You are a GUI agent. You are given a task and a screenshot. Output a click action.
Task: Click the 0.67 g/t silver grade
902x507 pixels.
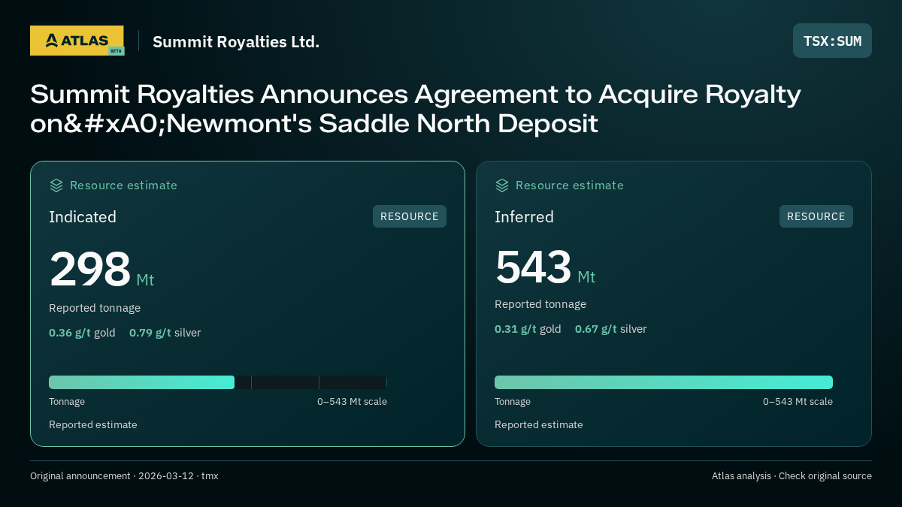[611, 329]
